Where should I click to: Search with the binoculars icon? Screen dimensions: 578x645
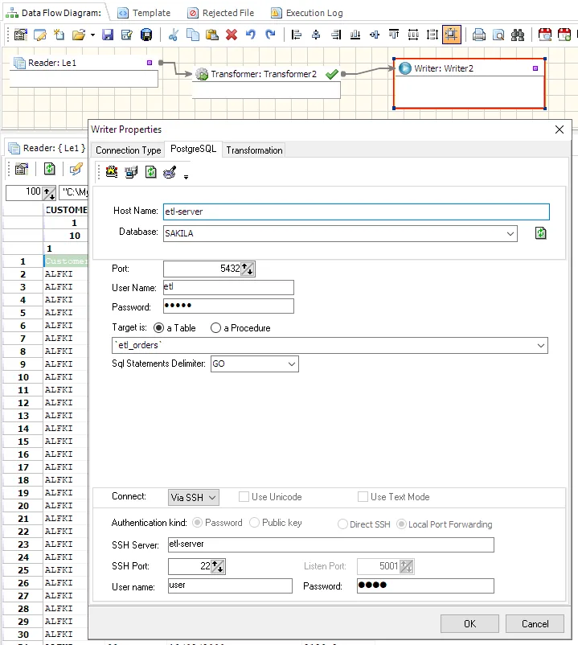pyautogui.click(x=518, y=35)
